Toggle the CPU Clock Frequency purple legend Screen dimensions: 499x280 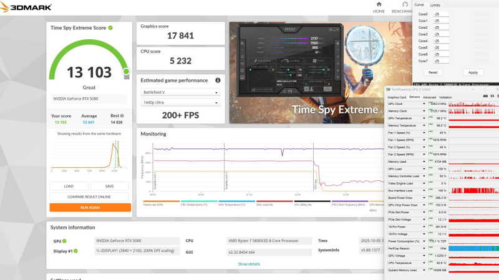[350, 203]
